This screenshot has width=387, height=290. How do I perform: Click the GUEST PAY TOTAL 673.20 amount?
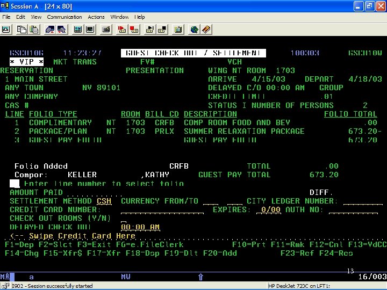pyautogui.click(x=324, y=175)
